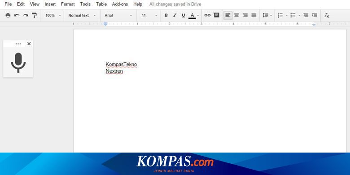This screenshot has height=175, width=350.
Task: Close the voice typing panel
Action: pyautogui.click(x=29, y=44)
